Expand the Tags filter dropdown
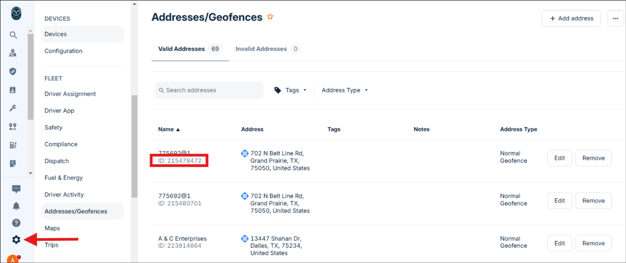 click(x=290, y=90)
